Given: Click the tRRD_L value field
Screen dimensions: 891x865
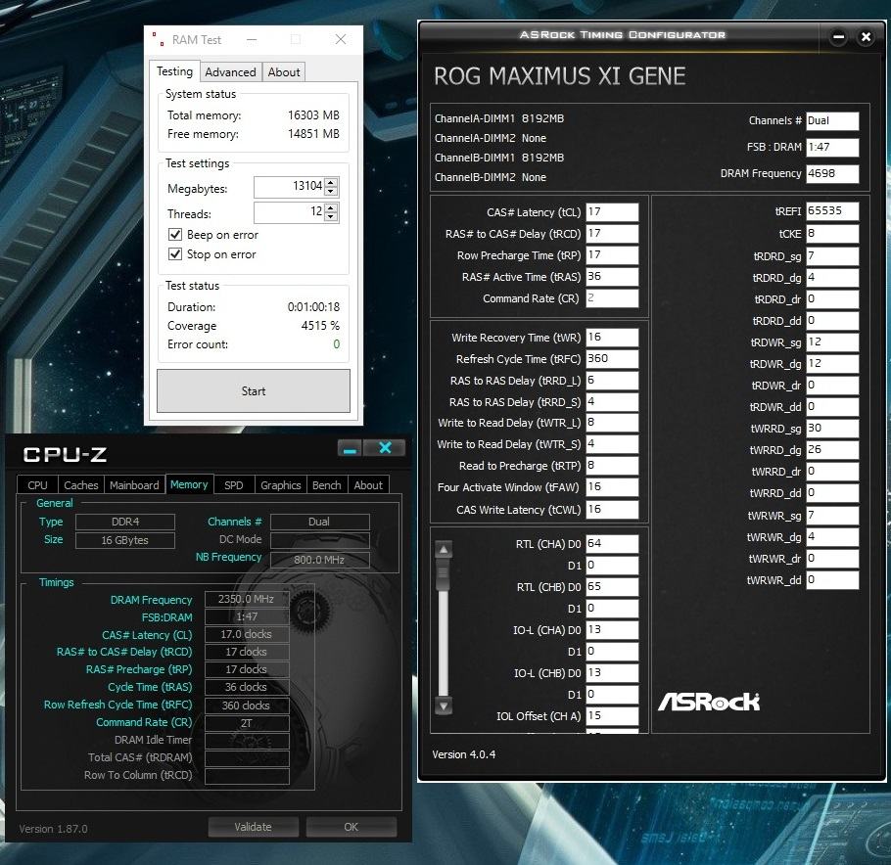Looking at the screenshot, I should point(612,381).
